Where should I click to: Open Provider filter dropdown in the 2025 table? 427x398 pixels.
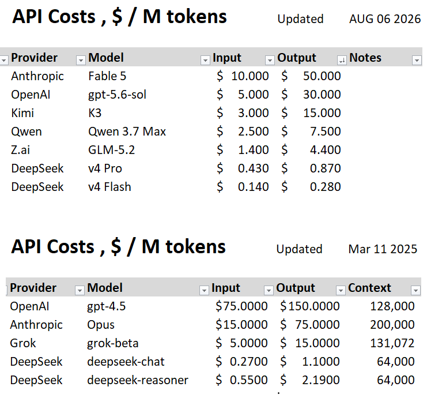80,290
